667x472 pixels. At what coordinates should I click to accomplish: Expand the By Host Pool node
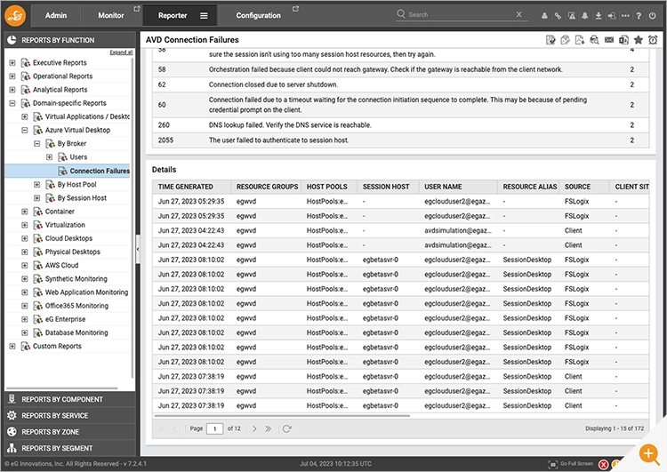coord(37,185)
